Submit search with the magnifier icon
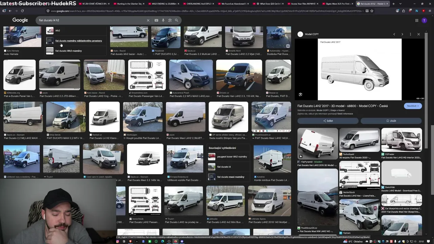 pos(177,20)
